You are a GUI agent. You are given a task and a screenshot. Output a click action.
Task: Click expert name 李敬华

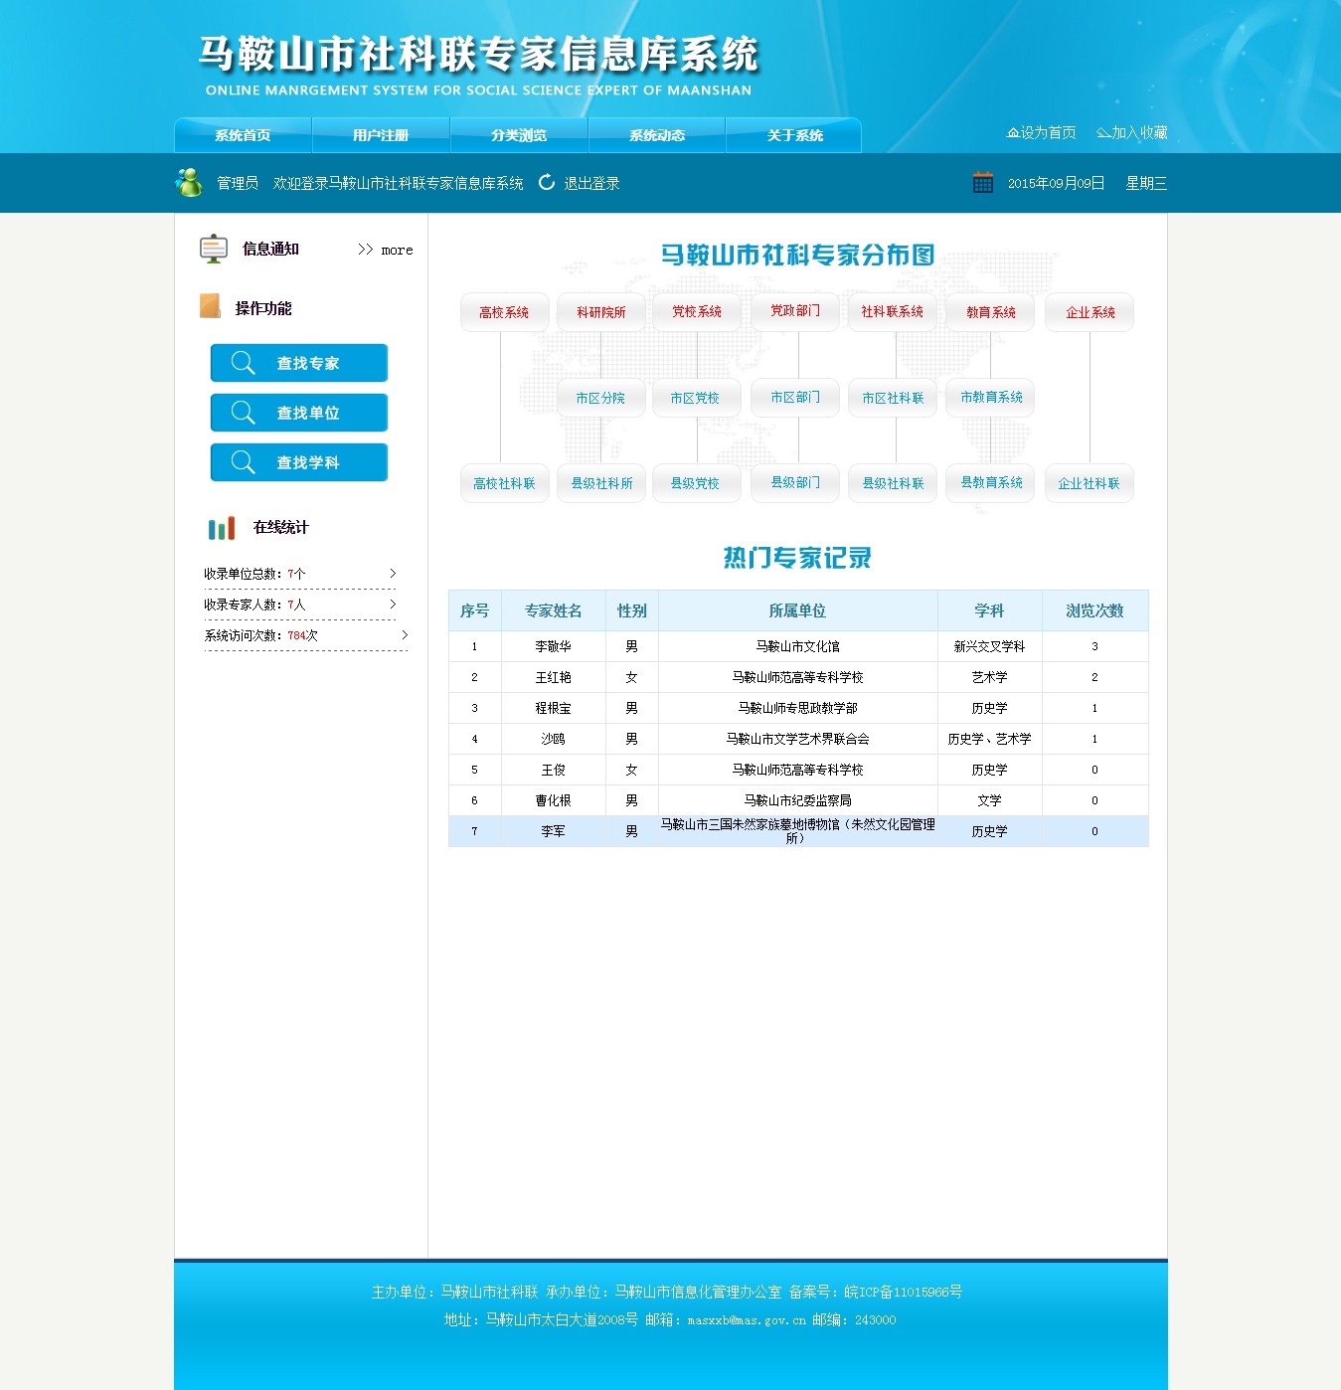(553, 646)
